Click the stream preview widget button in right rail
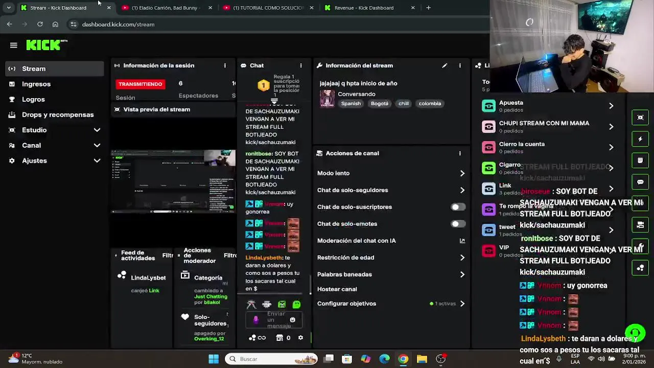 (640, 118)
